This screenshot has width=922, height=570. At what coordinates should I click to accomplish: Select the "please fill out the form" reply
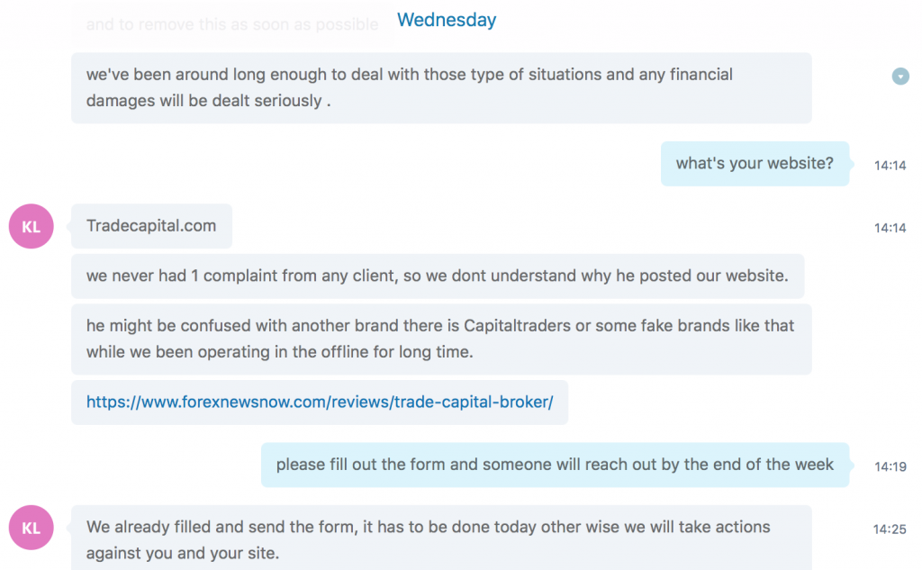coord(555,465)
